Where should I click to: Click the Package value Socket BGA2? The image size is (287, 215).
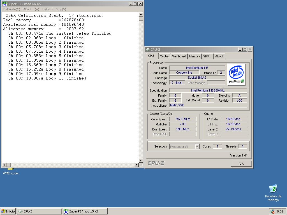[x=197, y=78]
